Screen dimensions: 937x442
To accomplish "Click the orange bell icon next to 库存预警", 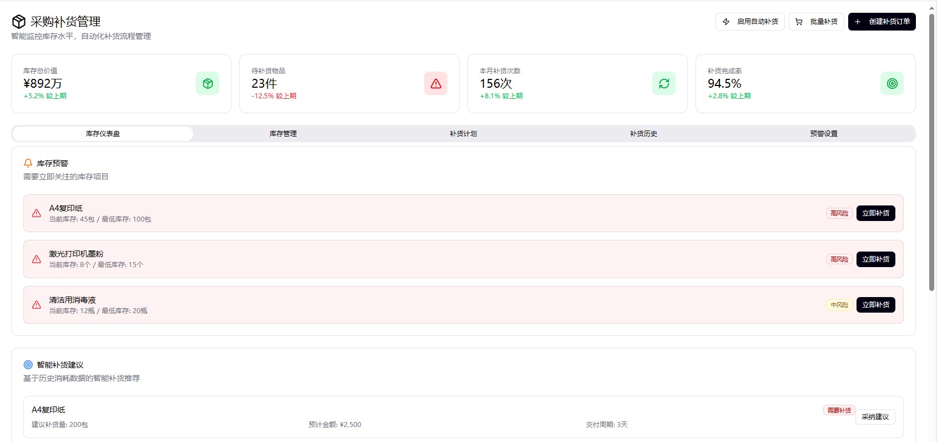I will [28, 163].
